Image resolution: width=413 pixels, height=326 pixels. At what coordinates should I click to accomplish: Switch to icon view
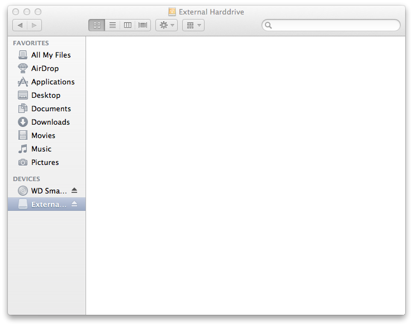coord(97,25)
